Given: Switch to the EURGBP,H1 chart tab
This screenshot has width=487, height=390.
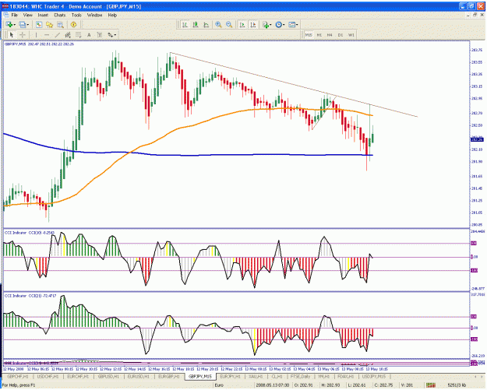Looking at the screenshot, I should [168, 376].
